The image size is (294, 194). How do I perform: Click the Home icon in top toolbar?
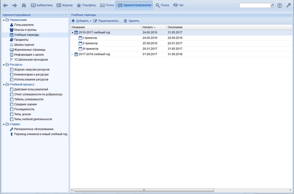click(x=24, y=6)
